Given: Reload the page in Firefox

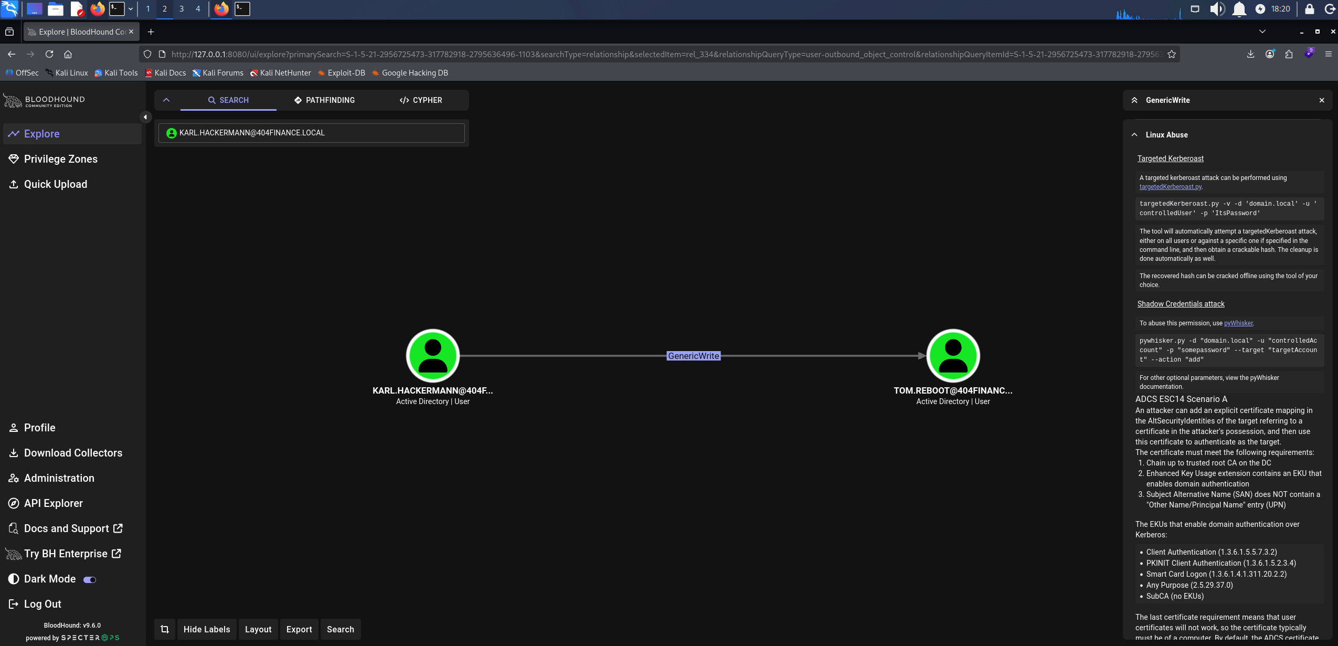Looking at the screenshot, I should 49,54.
